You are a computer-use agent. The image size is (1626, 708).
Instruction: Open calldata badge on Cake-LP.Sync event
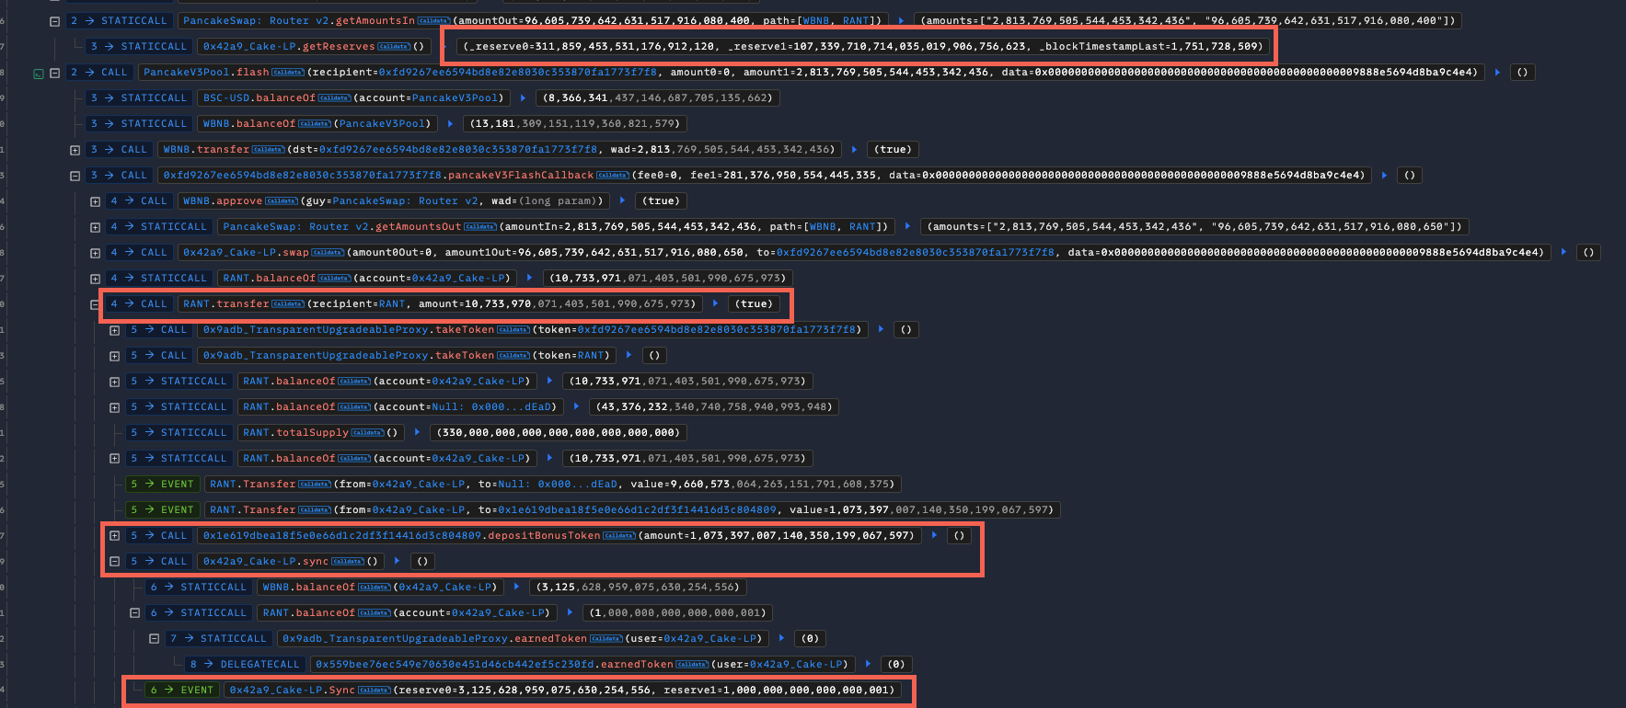(x=374, y=690)
